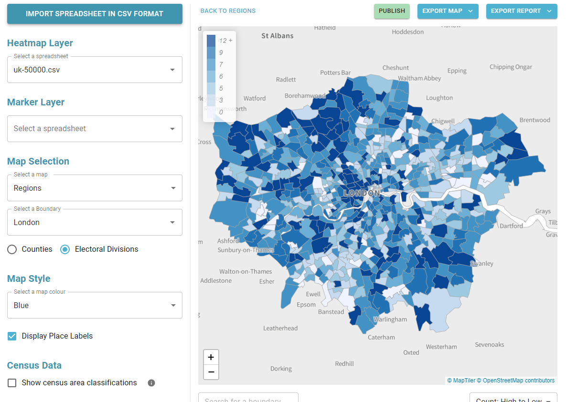Click the darkest blue swatch in the map legend
The image size is (566, 402).
coord(210,40)
